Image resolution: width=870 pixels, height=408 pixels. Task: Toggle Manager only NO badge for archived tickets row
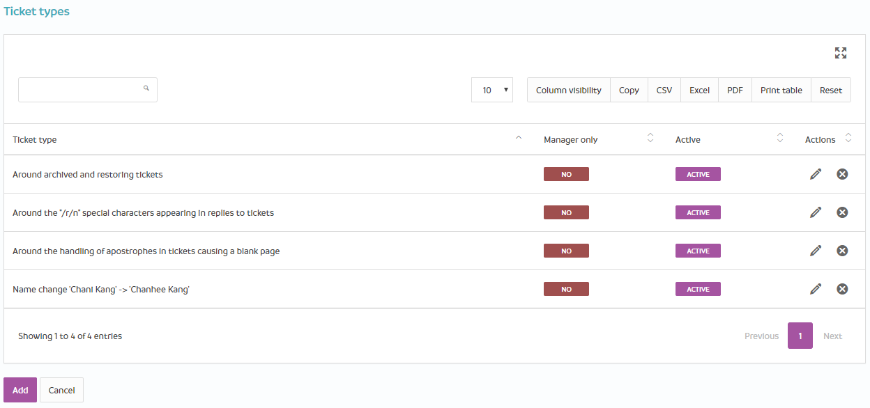[566, 174]
